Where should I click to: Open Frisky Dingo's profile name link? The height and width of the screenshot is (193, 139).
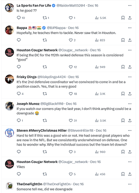(x=27, y=77)
